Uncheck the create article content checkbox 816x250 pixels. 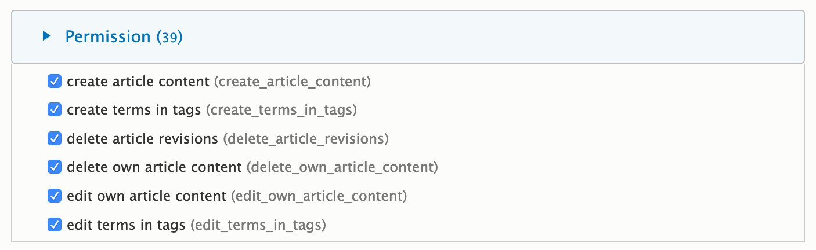point(55,82)
